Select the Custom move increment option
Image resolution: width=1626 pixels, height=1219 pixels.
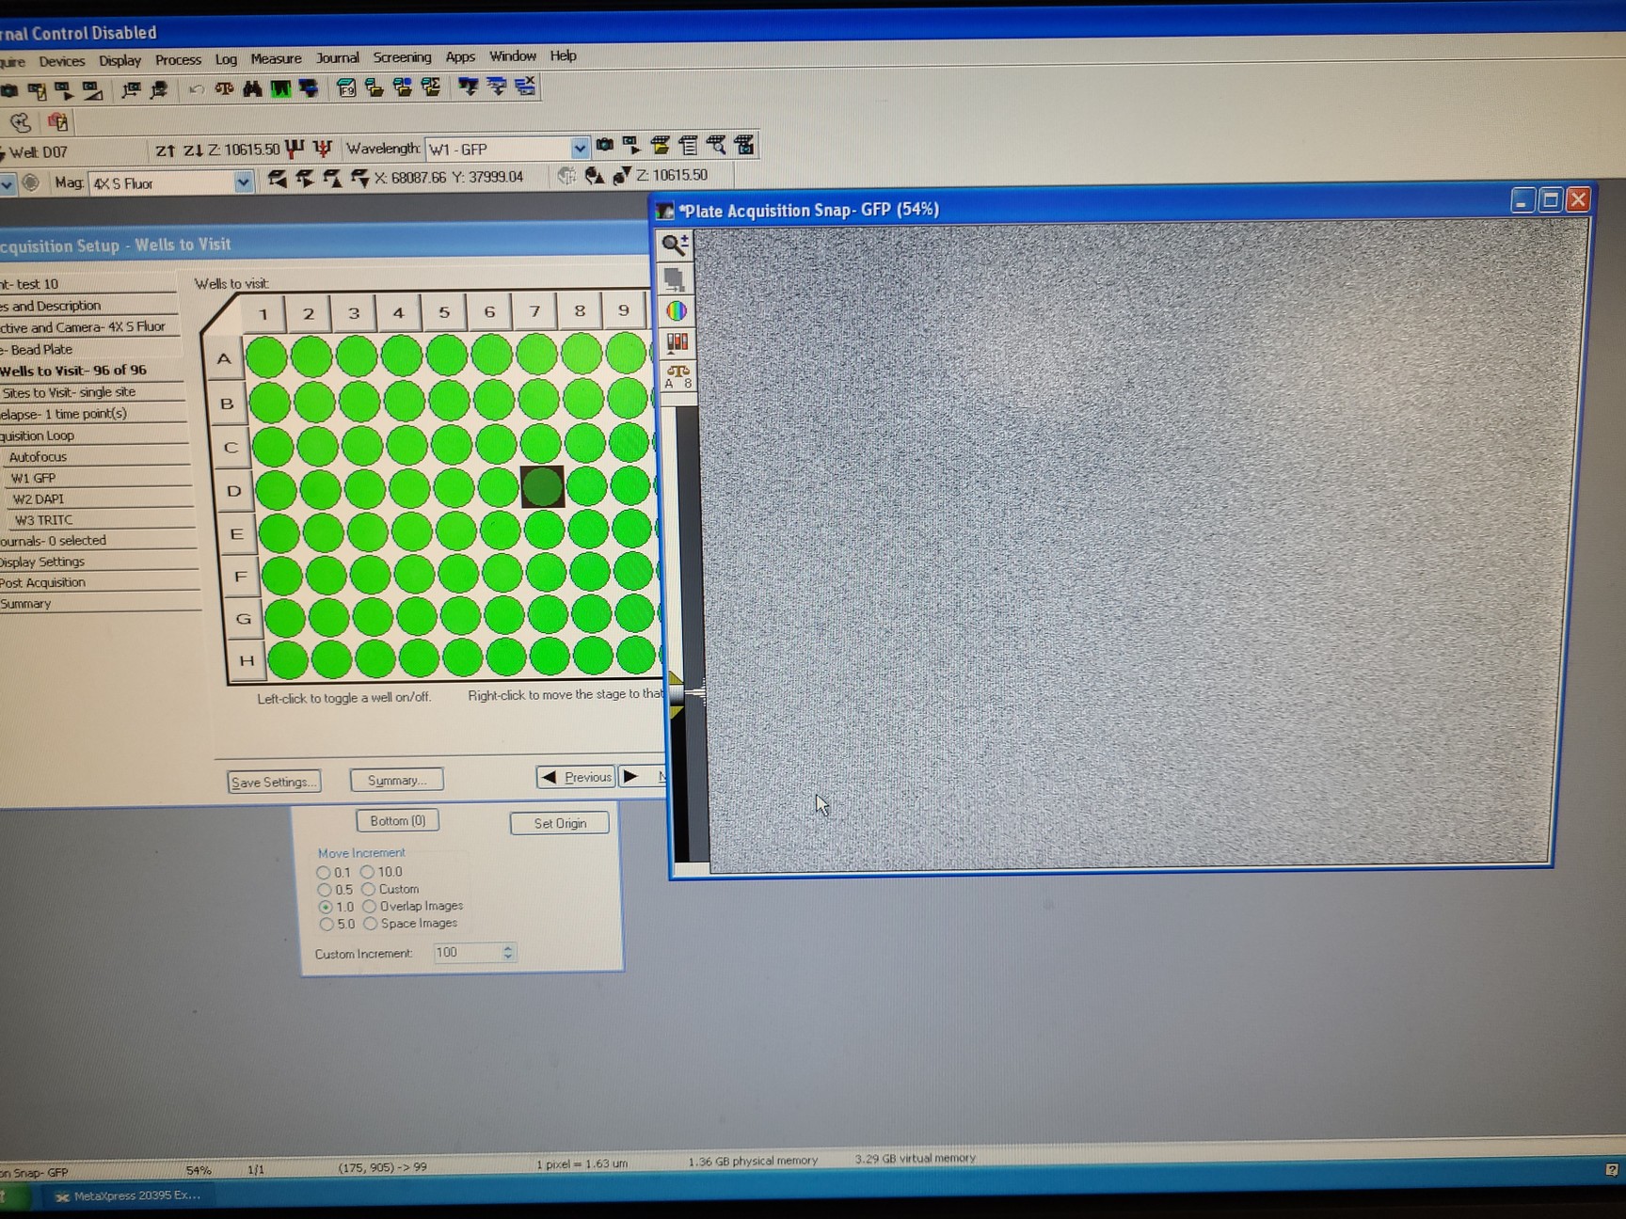tap(369, 889)
